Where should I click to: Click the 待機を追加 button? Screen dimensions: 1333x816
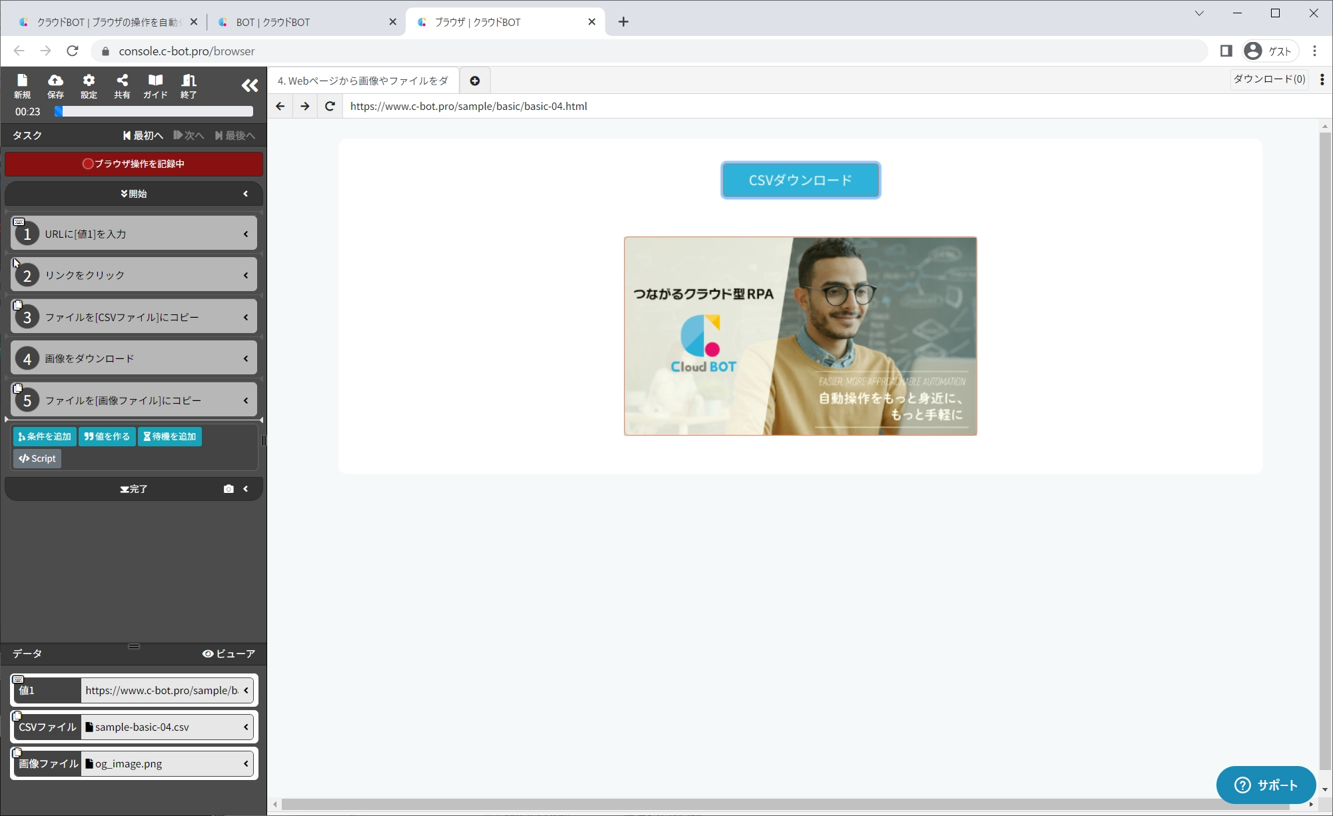(170, 437)
